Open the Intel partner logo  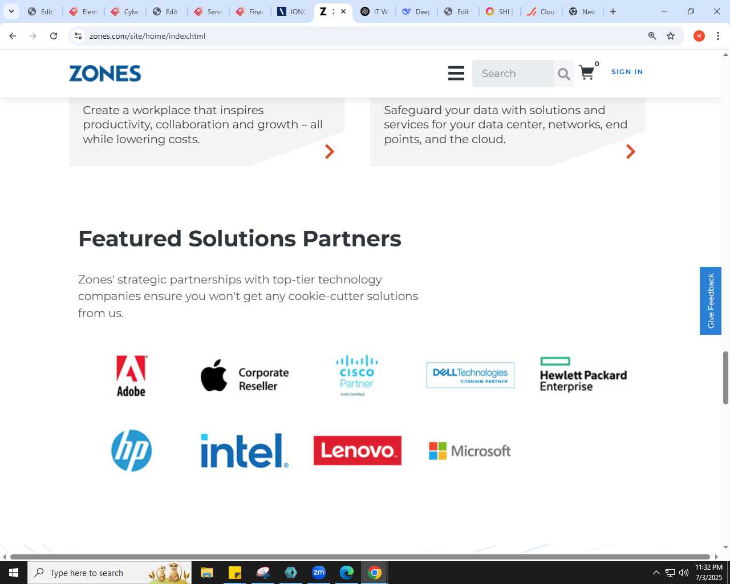point(245,451)
